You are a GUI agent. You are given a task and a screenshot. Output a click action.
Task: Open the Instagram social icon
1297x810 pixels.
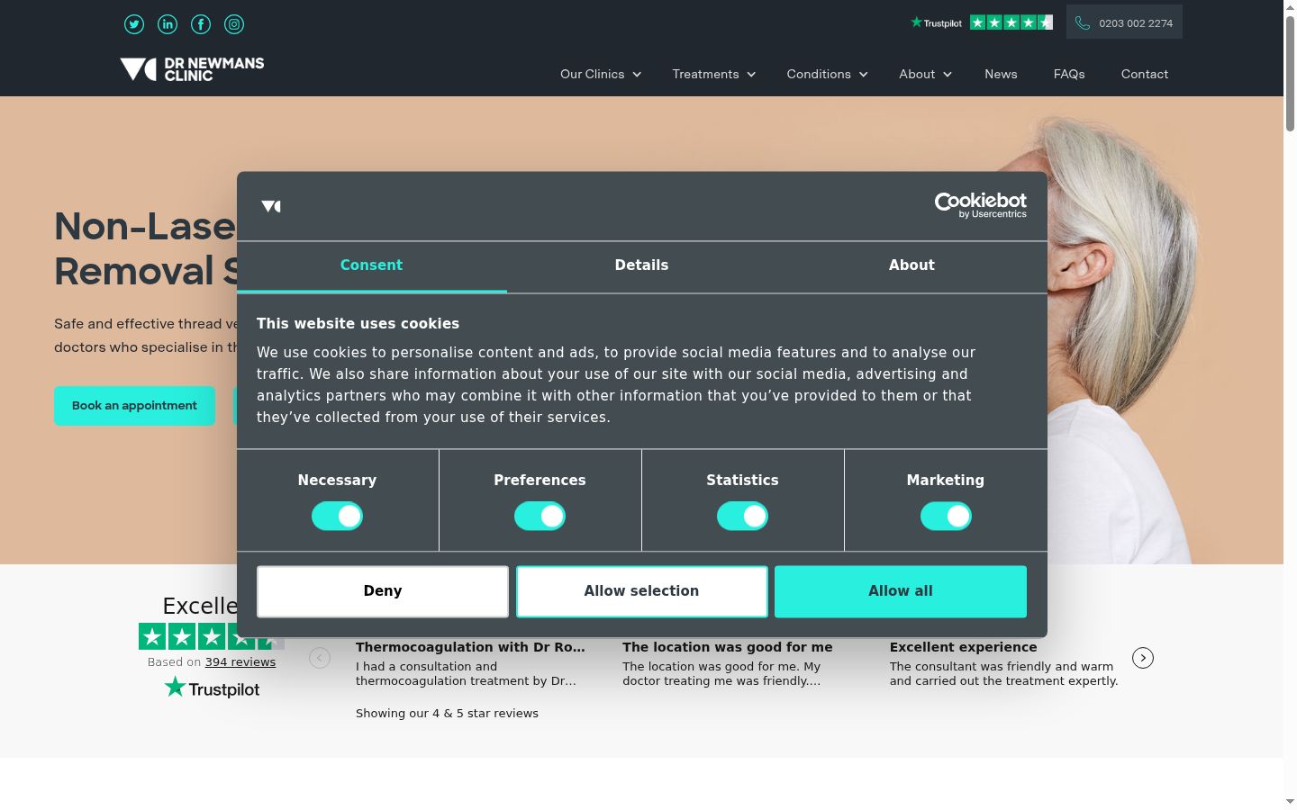point(234,24)
